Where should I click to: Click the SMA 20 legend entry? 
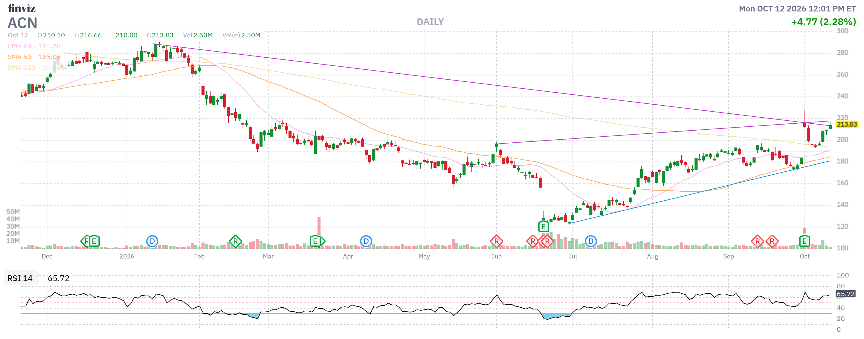(34, 46)
